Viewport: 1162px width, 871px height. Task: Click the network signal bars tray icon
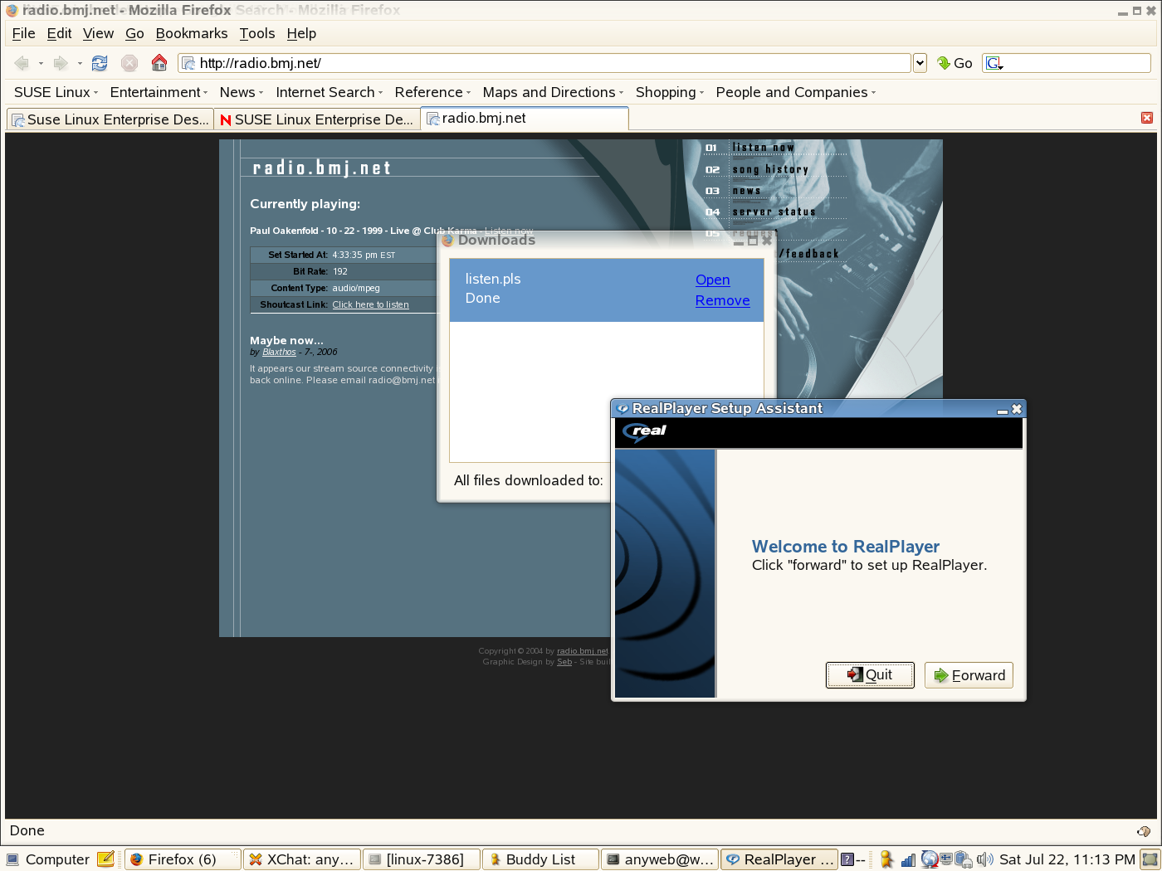(908, 859)
